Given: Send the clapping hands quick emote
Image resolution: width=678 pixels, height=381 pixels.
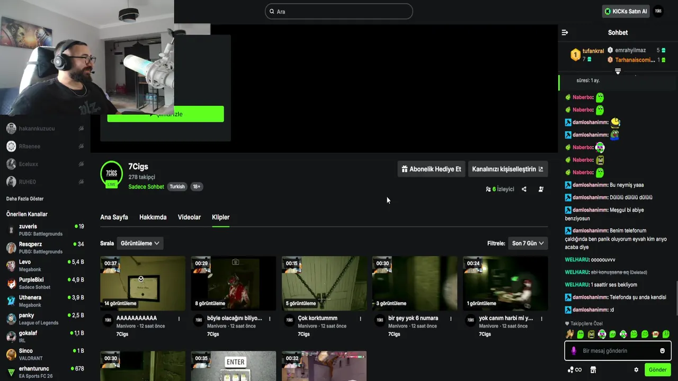Looking at the screenshot, I should click(x=570, y=334).
